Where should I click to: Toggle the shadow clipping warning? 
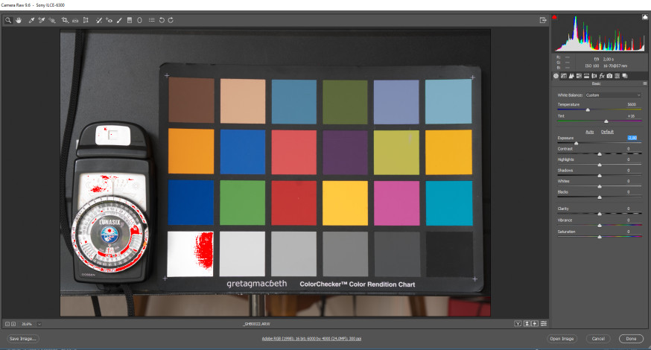tap(554, 17)
